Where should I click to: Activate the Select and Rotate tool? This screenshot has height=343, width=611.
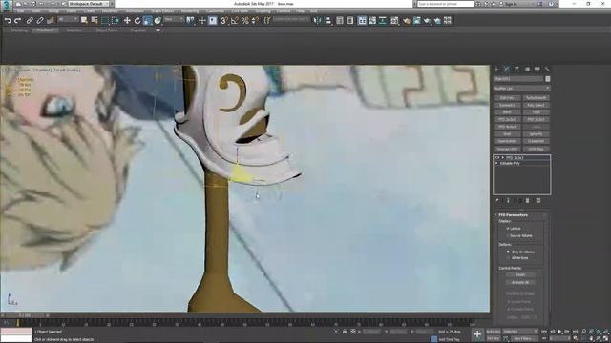tap(137, 20)
